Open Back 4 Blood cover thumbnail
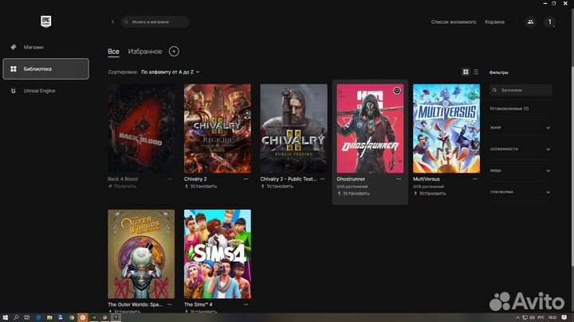Image resolution: width=574 pixels, height=322 pixels. click(141, 129)
